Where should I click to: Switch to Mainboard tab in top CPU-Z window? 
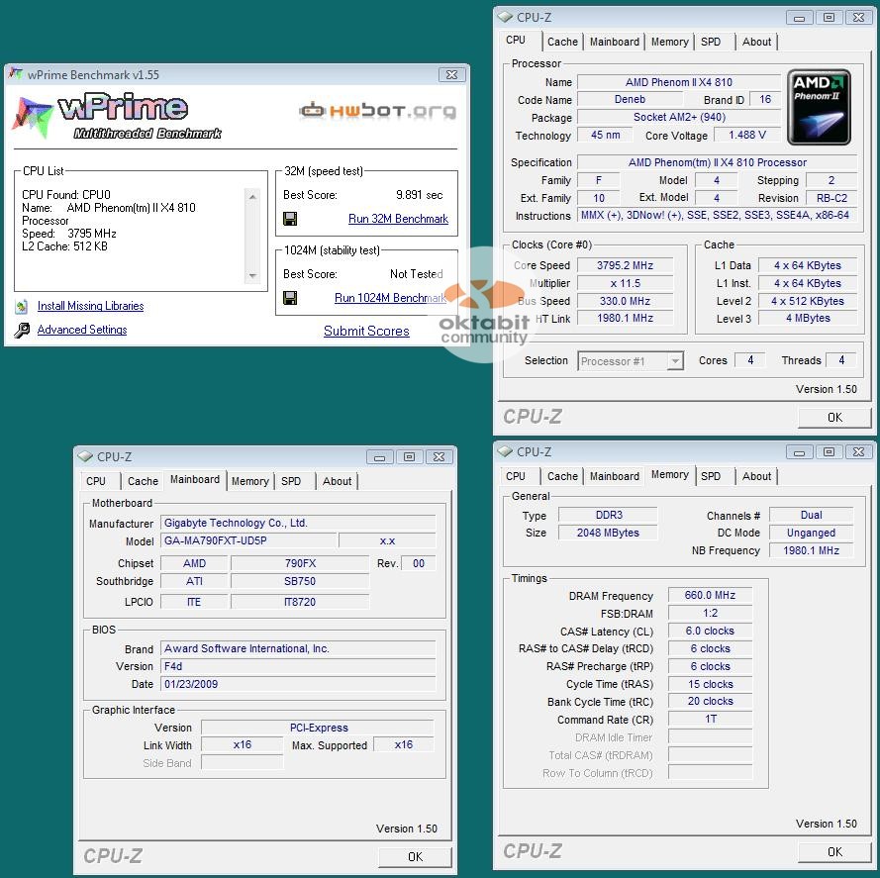pyautogui.click(x=614, y=42)
